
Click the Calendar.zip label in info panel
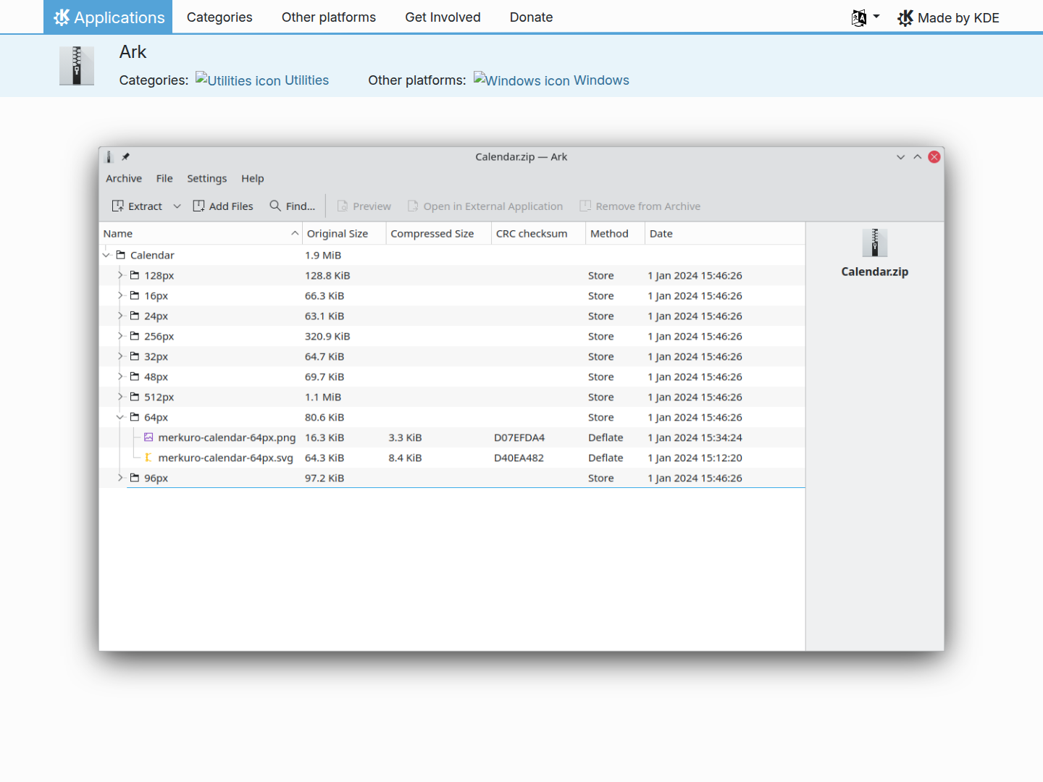(x=875, y=272)
